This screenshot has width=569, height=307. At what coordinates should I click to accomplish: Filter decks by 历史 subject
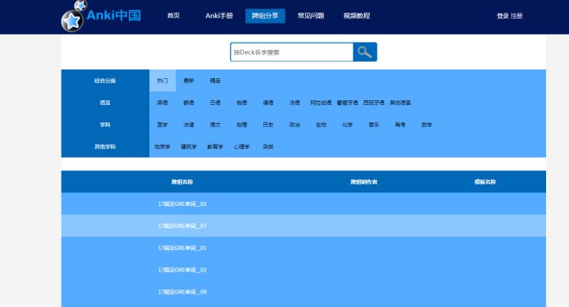tap(268, 125)
